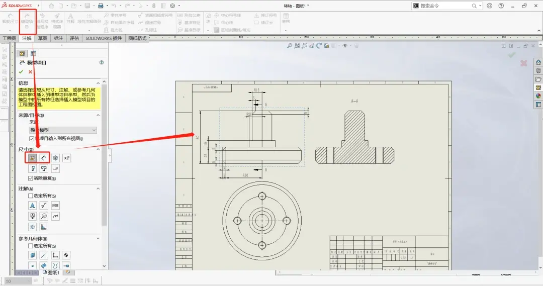Open the 来源 整个模型 dropdown

coord(63,130)
